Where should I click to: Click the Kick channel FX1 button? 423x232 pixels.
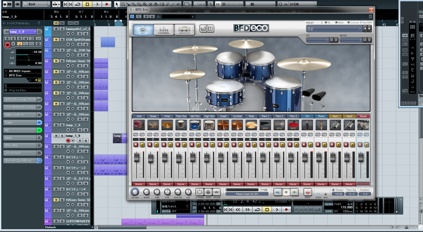point(136,135)
